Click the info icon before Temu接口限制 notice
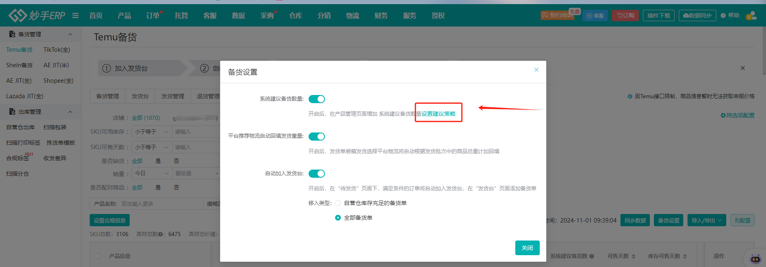This screenshot has height=267, width=766. [x=630, y=96]
